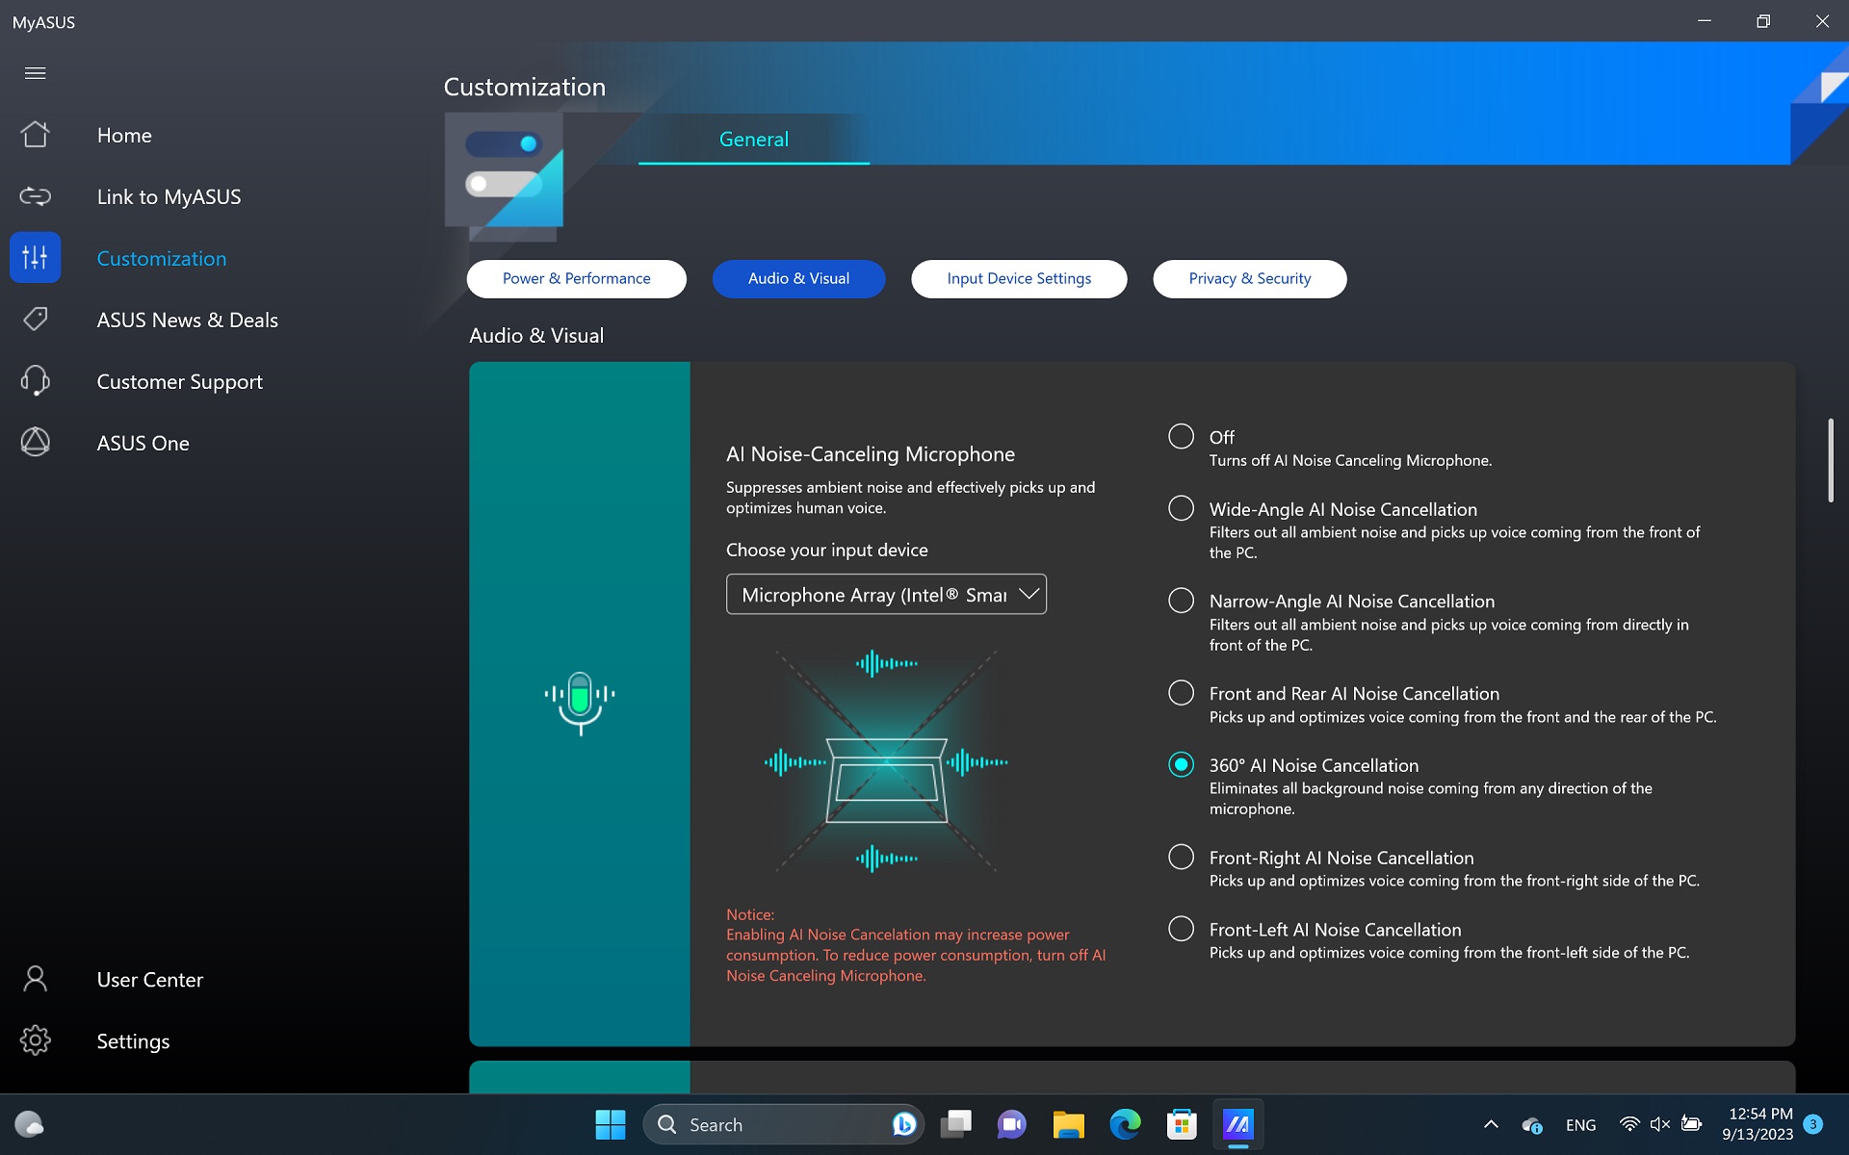Open the Input Device Settings section

point(1019,278)
